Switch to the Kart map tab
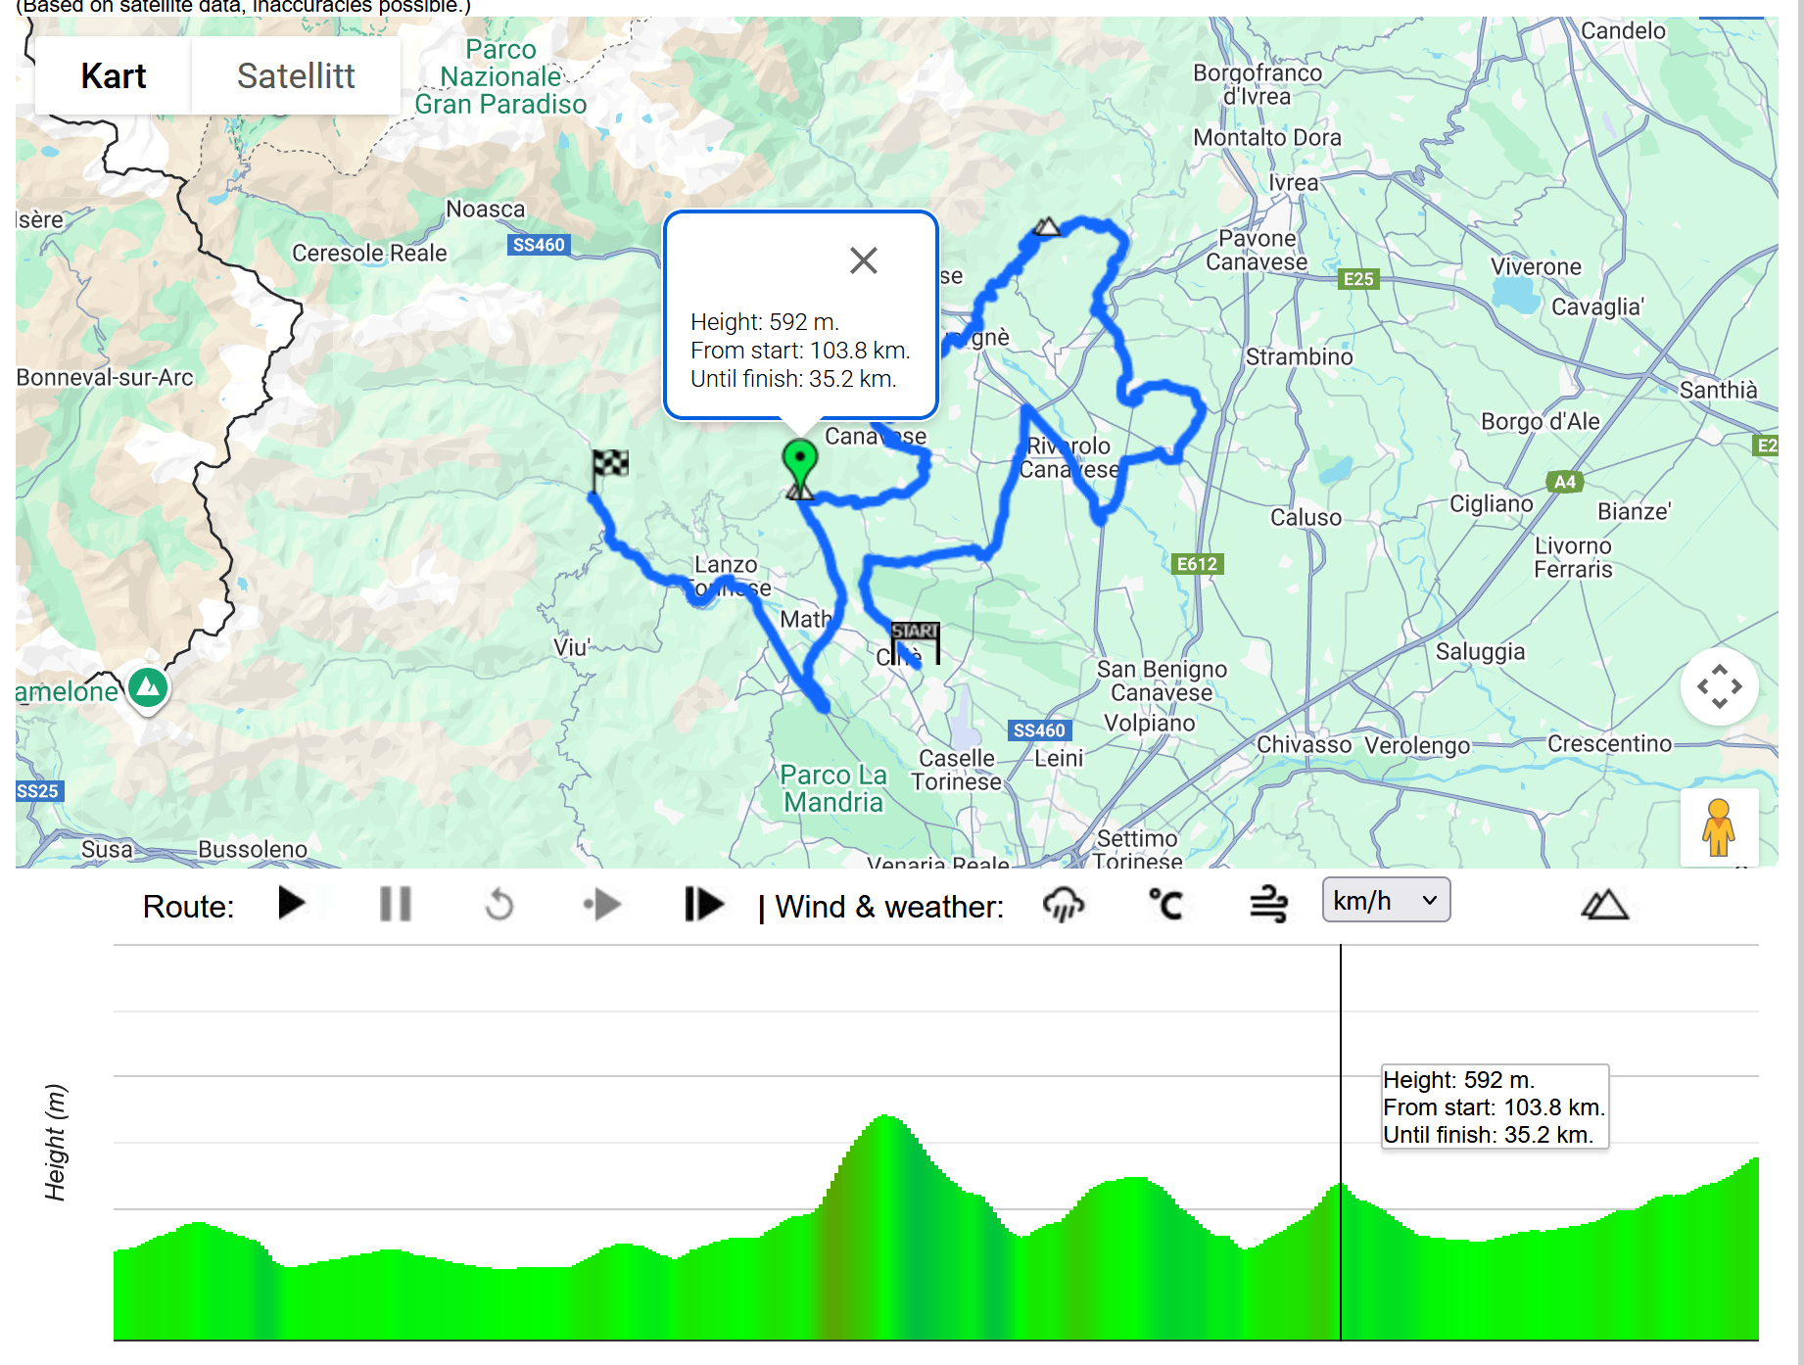 114,76
